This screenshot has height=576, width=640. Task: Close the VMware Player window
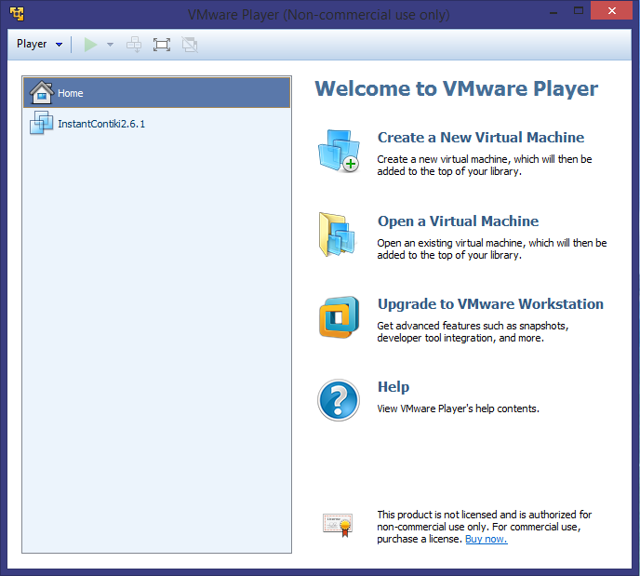(611, 10)
